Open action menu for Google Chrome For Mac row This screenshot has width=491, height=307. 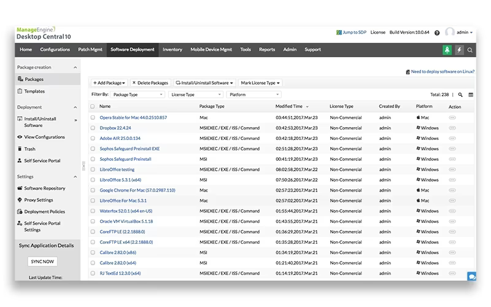click(452, 190)
